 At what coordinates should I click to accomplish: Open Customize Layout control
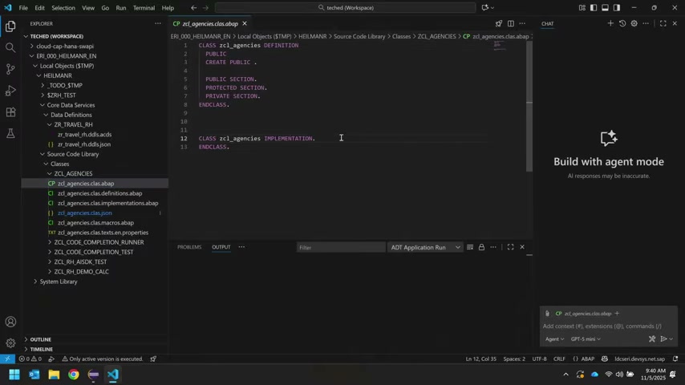pos(582,8)
